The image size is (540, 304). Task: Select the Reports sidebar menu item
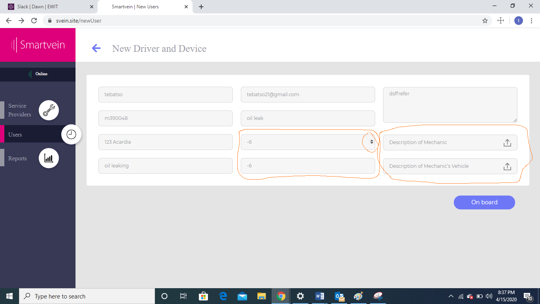point(18,158)
